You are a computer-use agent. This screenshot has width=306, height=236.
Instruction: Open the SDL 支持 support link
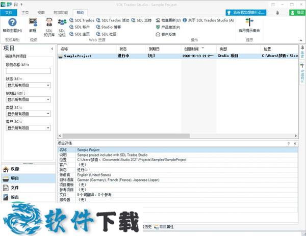141,20
